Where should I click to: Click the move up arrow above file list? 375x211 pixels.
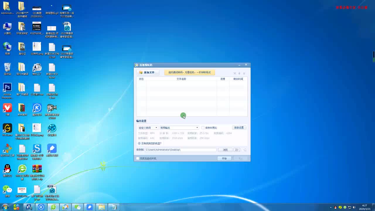(244, 73)
